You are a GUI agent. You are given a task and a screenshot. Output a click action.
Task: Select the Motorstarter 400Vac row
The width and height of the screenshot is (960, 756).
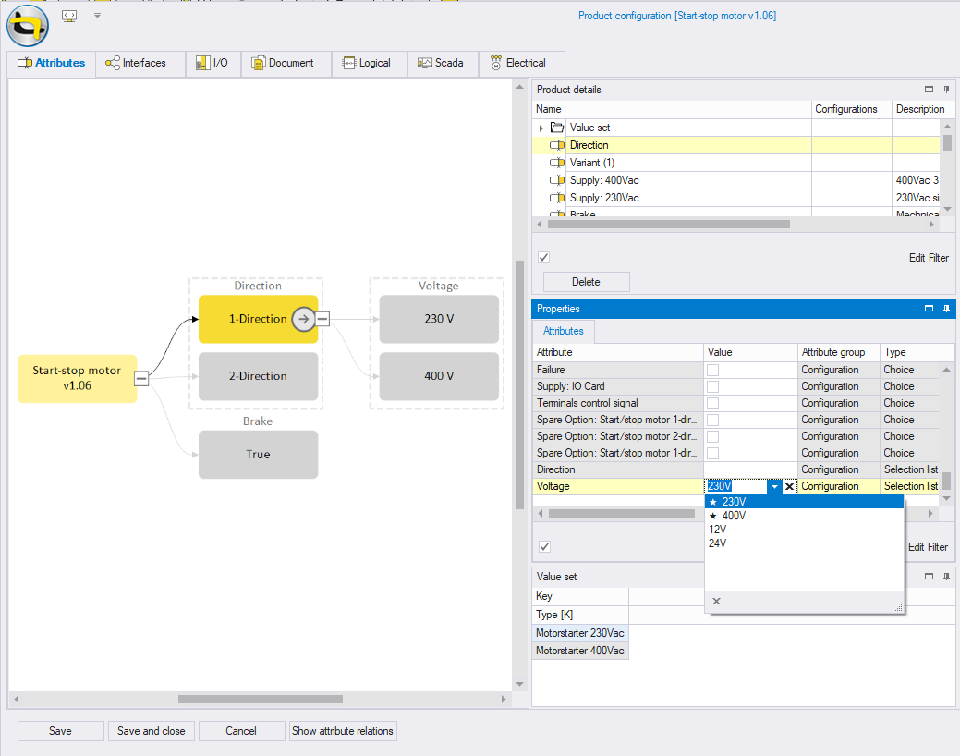(580, 651)
